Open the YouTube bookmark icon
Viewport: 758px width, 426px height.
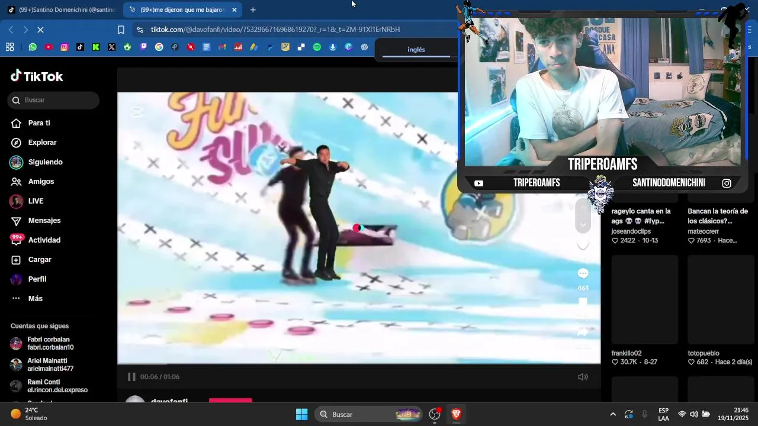(x=49, y=47)
